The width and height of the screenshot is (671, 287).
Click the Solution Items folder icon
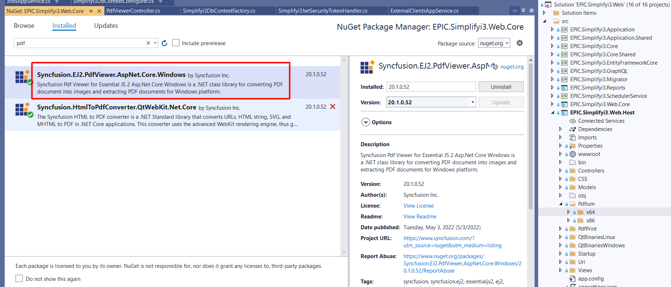coord(556,13)
